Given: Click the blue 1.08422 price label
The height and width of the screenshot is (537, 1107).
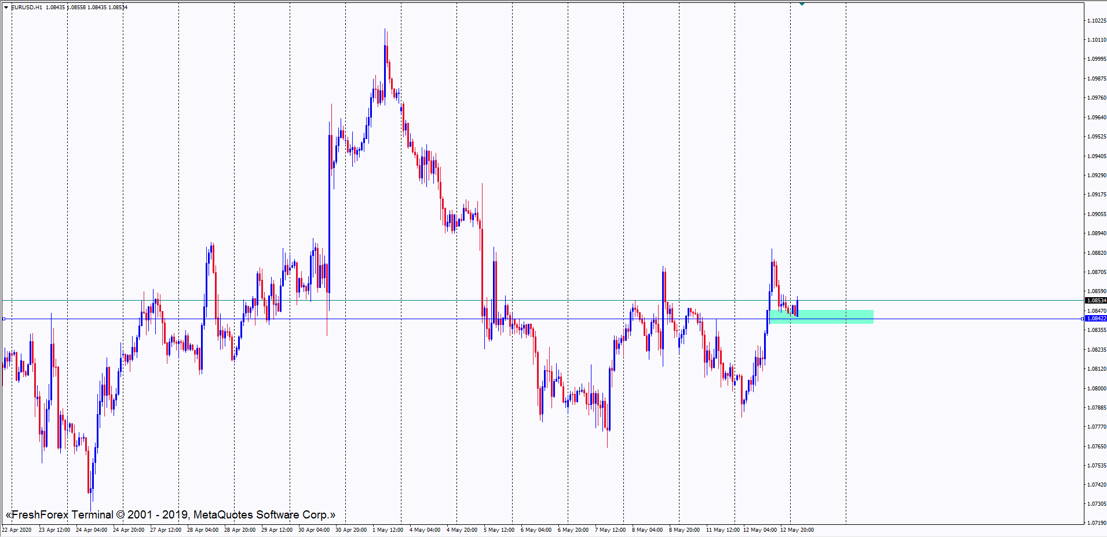Looking at the screenshot, I should [1096, 319].
